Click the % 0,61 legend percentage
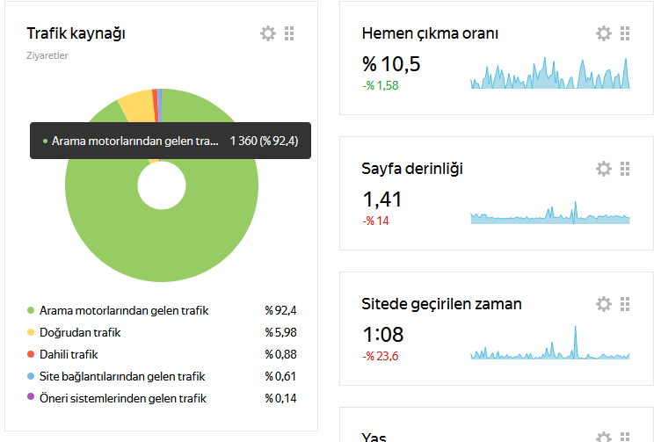661x442 pixels. pyautogui.click(x=280, y=376)
